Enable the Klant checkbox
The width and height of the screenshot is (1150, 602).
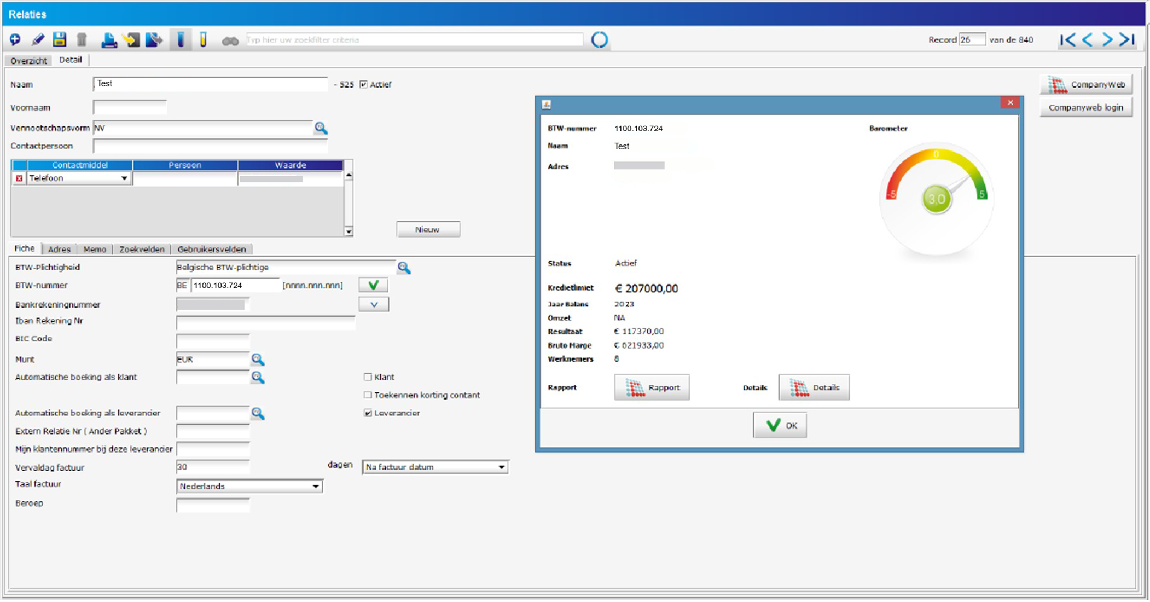click(368, 377)
